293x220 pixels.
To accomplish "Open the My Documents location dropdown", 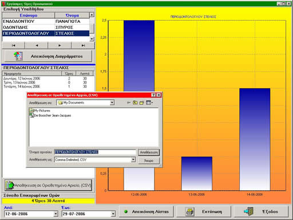I will (x=112, y=103).
